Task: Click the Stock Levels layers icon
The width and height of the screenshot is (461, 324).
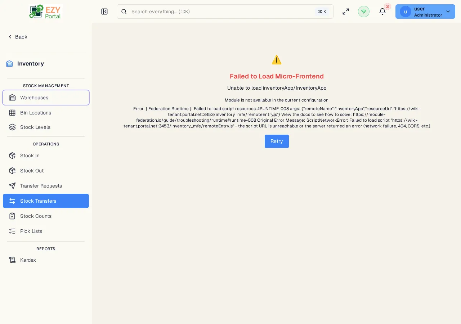Action: (12, 127)
